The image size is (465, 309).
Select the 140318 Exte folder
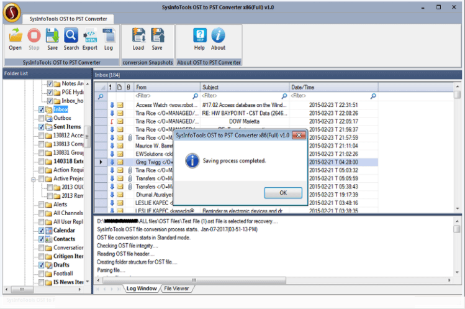68,161
